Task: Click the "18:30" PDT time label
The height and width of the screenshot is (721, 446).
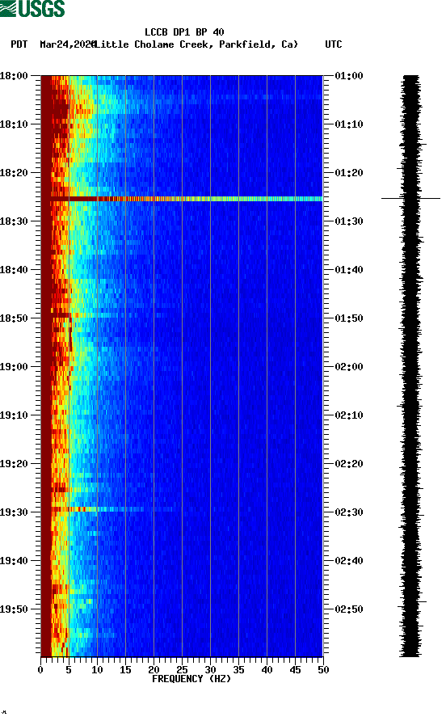Action: 14,221
